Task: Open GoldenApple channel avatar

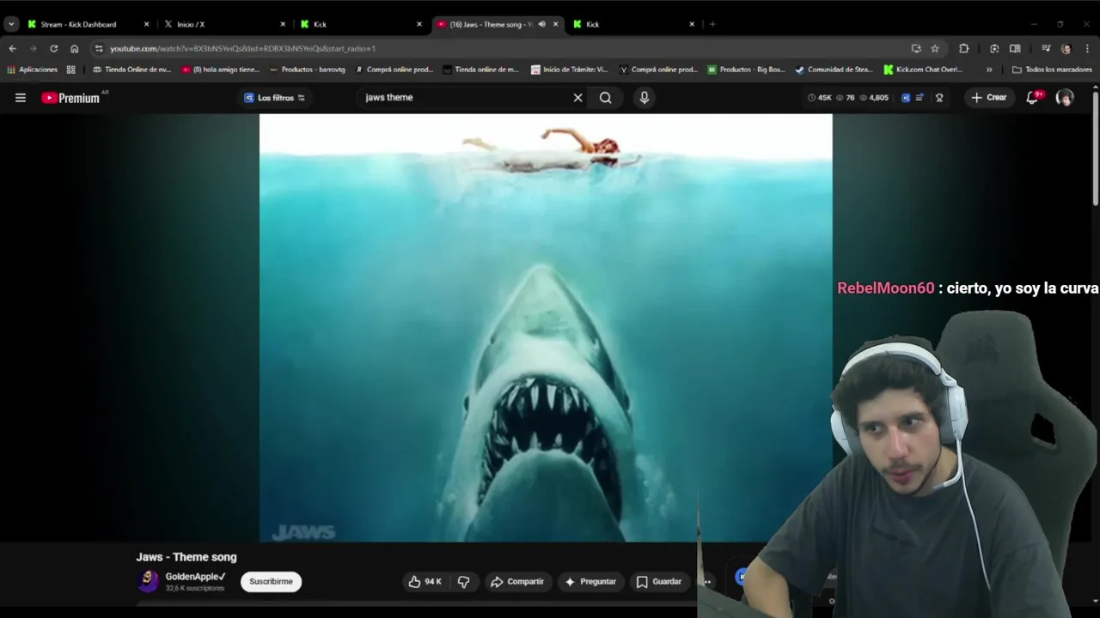Action: pyautogui.click(x=149, y=581)
